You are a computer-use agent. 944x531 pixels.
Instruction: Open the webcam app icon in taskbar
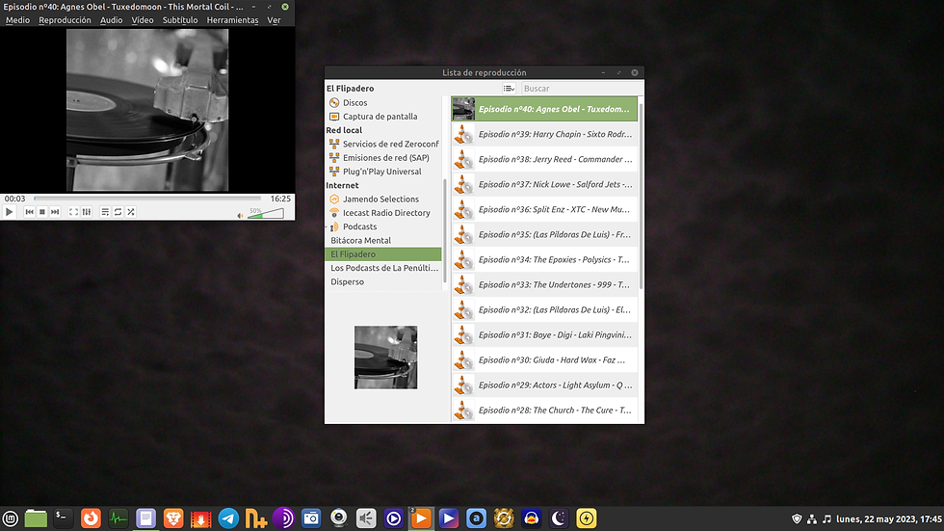click(339, 518)
